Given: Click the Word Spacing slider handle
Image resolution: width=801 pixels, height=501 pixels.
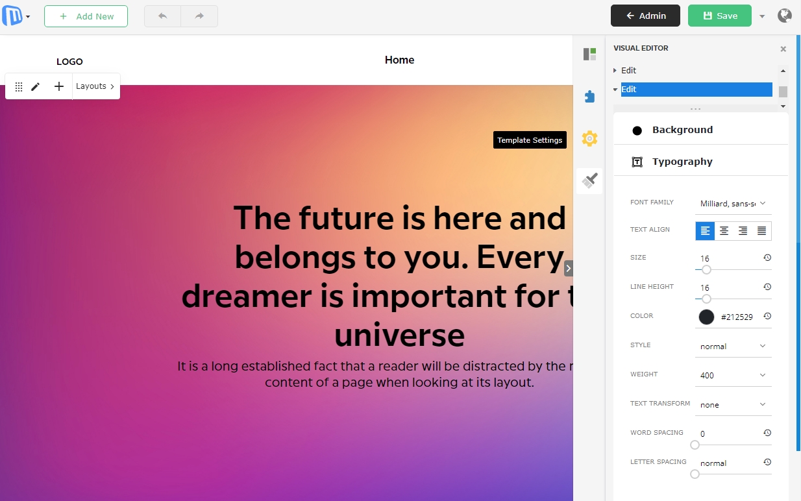Looking at the screenshot, I should (x=695, y=445).
